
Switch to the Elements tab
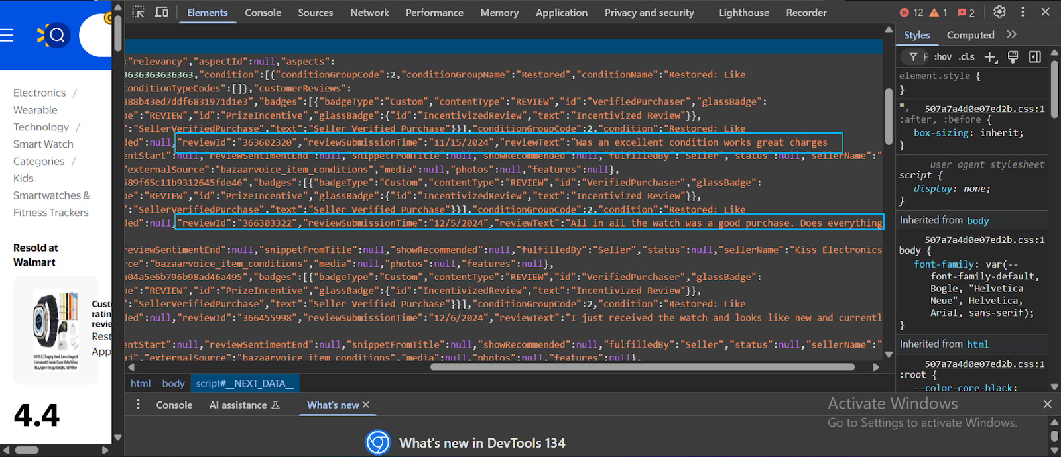207,12
